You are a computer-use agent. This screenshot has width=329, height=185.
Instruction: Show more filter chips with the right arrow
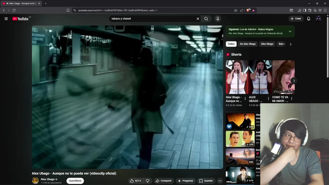tap(291, 44)
